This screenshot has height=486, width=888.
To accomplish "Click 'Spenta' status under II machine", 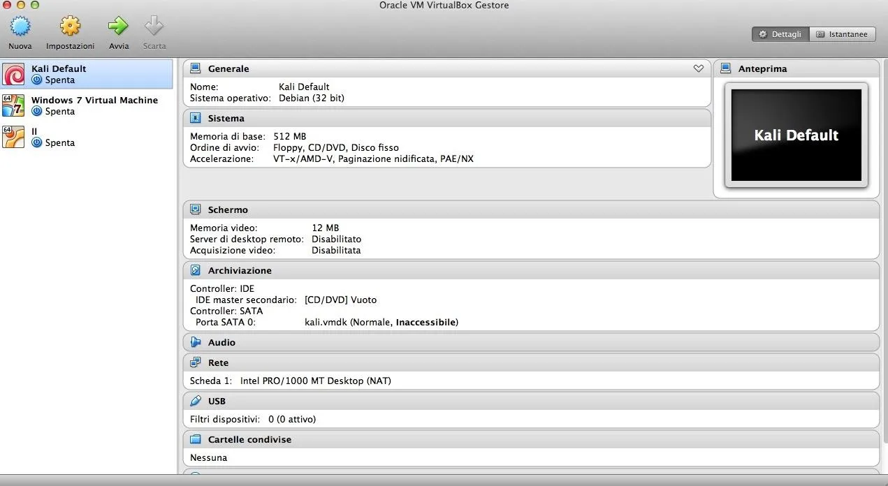I will tap(60, 142).
